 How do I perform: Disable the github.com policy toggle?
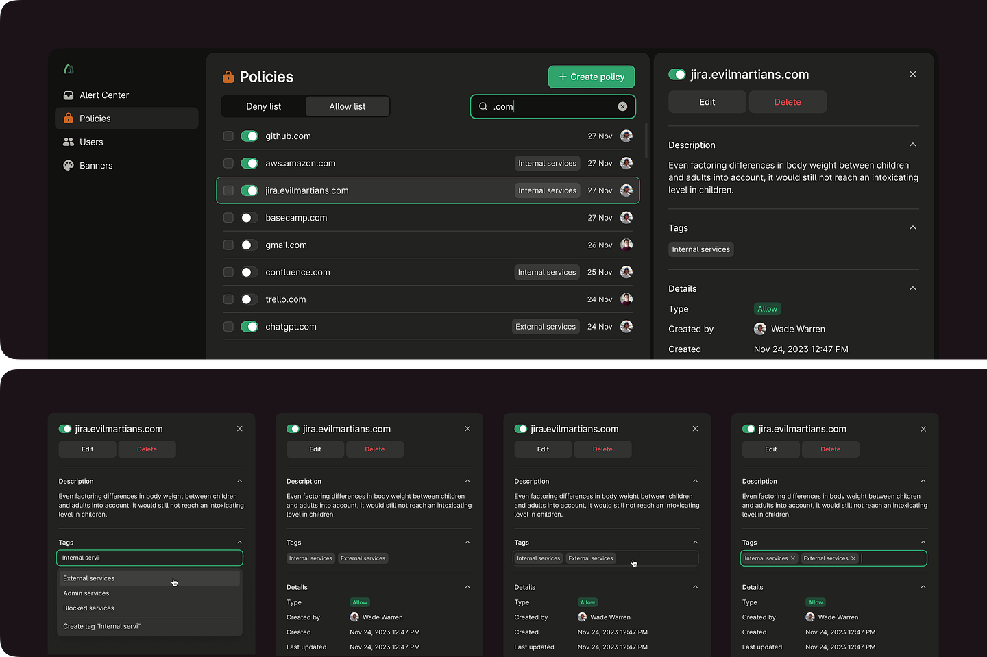point(249,136)
